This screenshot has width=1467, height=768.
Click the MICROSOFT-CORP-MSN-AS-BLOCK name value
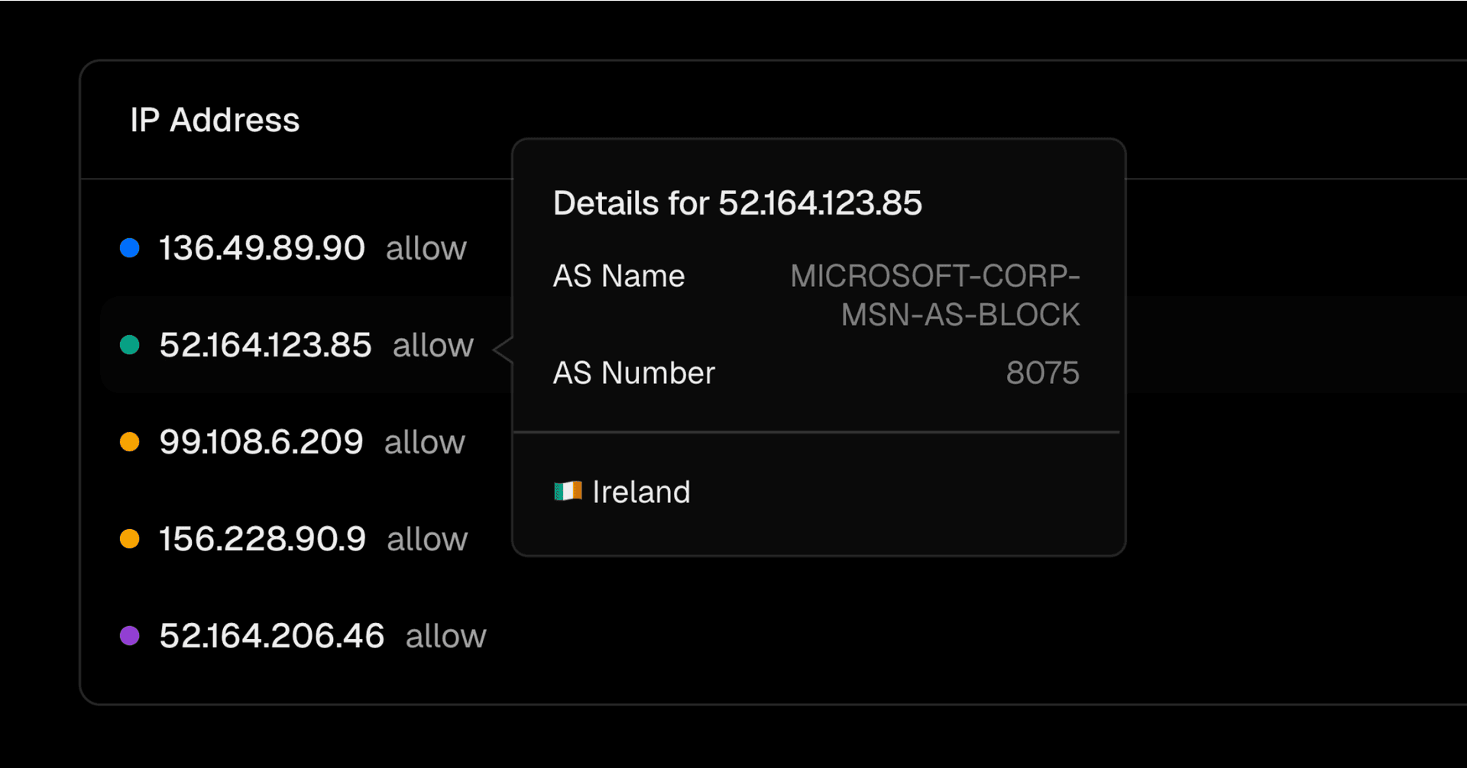tap(935, 295)
